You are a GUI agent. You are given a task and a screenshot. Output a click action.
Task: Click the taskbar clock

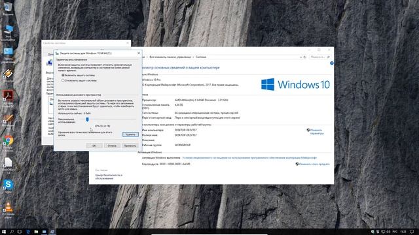coord(403,232)
